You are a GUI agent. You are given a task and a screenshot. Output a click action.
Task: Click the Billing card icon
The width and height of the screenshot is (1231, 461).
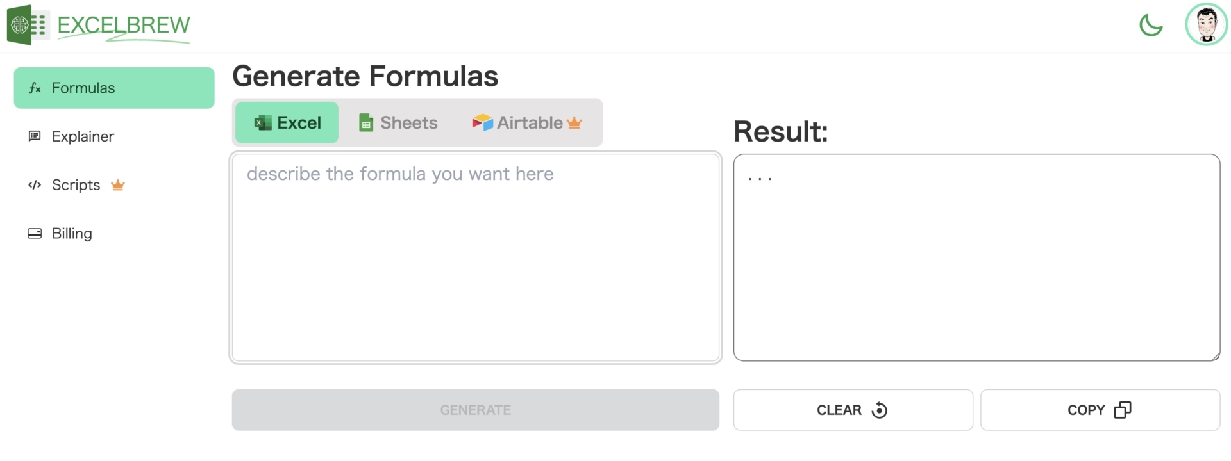point(35,234)
